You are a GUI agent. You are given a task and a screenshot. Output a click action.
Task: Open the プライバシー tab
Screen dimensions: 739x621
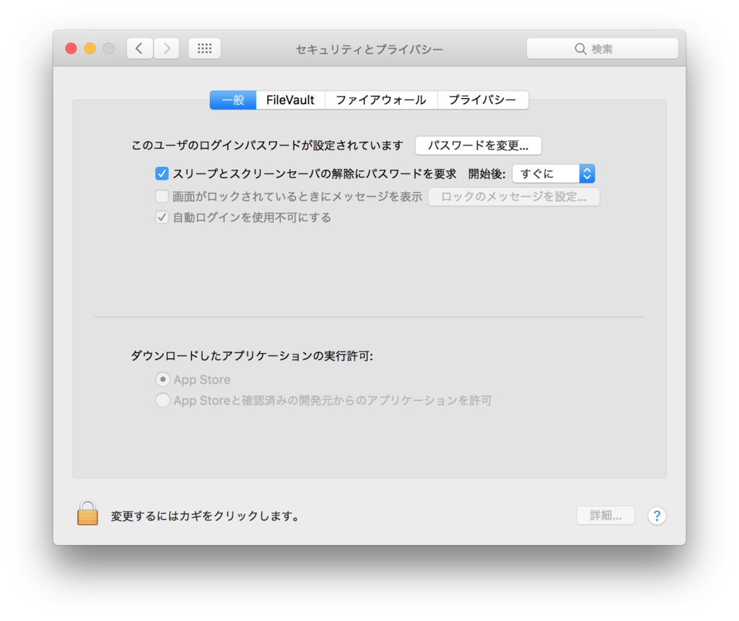(x=483, y=100)
